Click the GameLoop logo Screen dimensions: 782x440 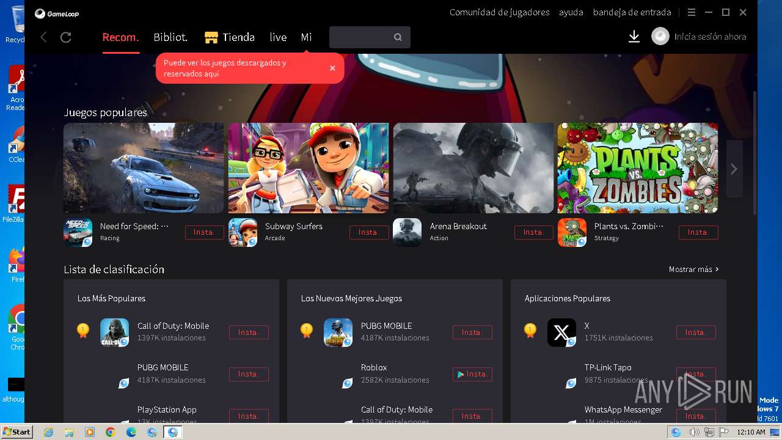(x=57, y=13)
